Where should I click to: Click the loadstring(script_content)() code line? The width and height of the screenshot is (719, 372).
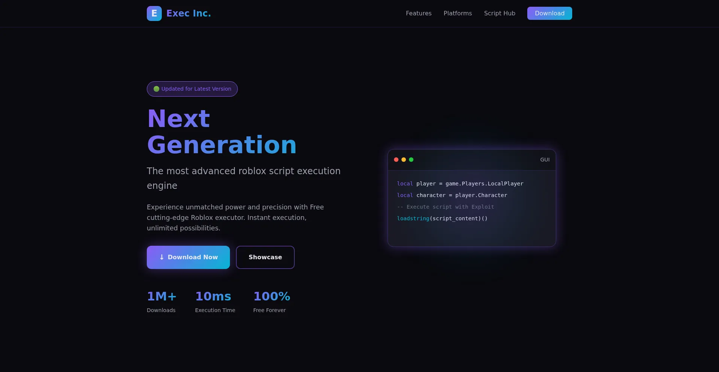pyautogui.click(x=442, y=218)
